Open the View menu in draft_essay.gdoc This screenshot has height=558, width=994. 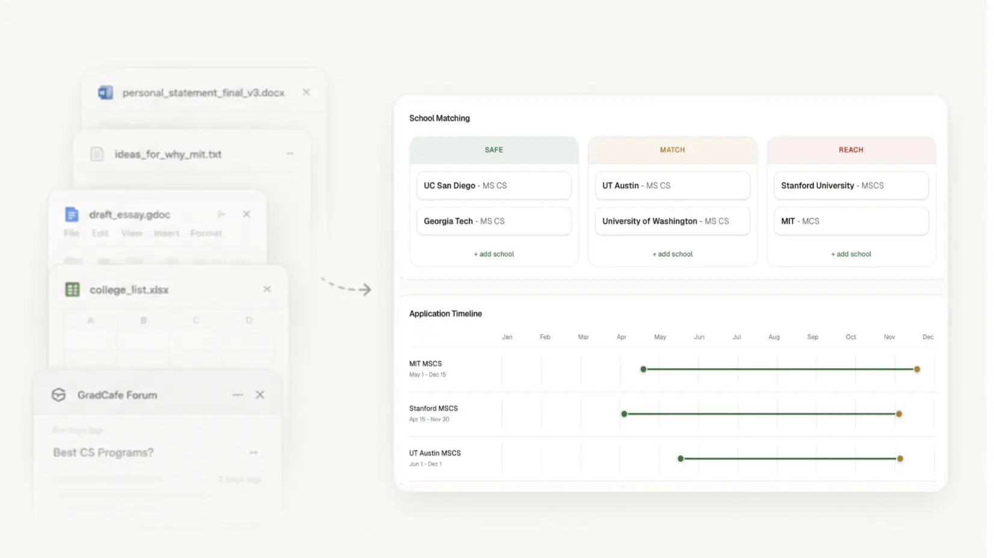point(131,233)
